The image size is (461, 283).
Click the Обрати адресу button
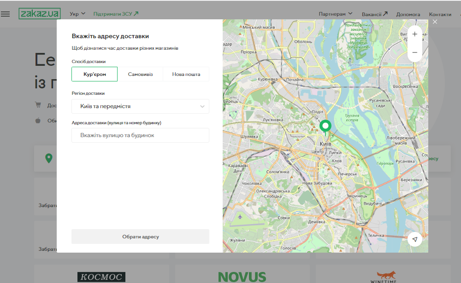tap(140, 237)
